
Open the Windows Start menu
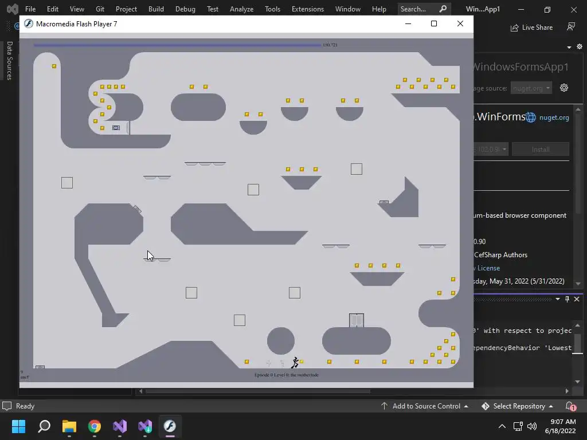(18, 426)
